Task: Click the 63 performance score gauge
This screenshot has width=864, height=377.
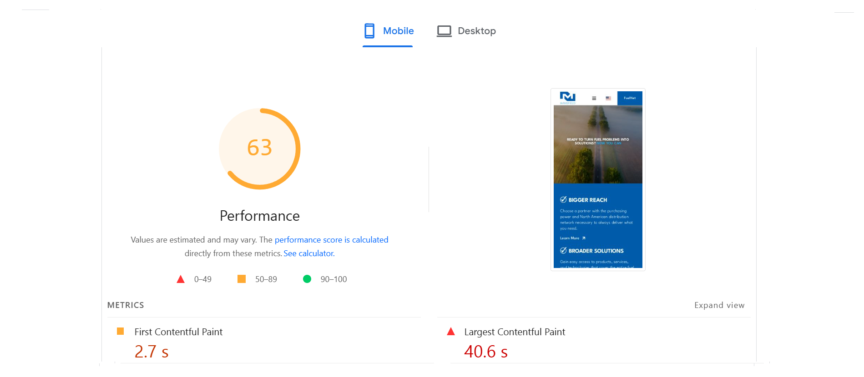Action: [260, 149]
